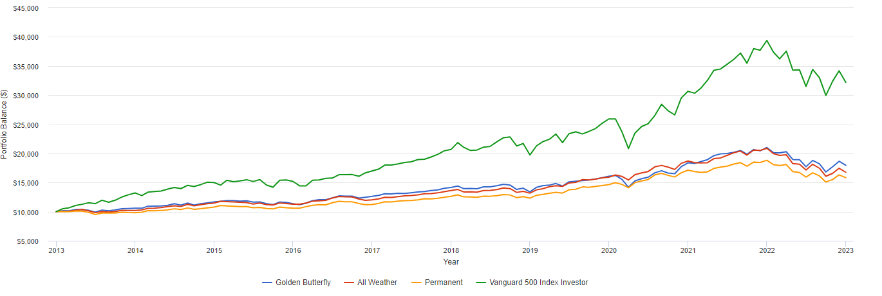The image size is (882, 296).
Task: Toggle the Golden Butterfly legend series
Action: click(x=303, y=283)
